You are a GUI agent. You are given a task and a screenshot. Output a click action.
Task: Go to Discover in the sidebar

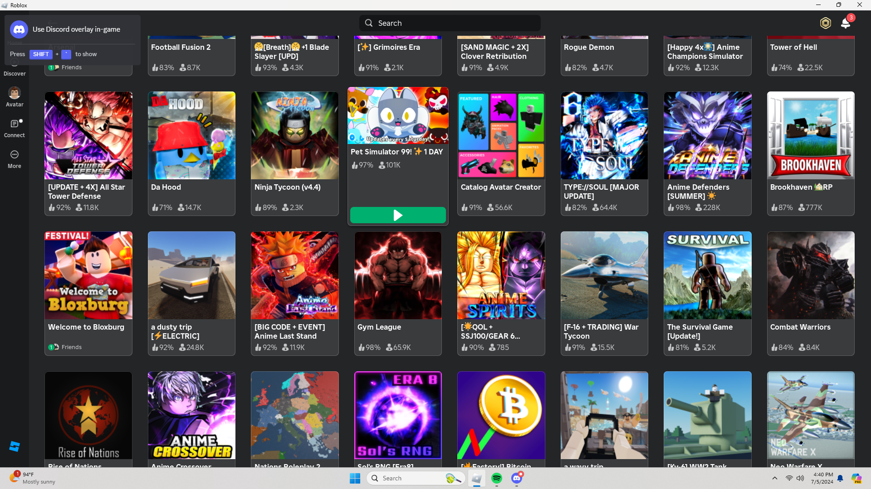(x=15, y=68)
